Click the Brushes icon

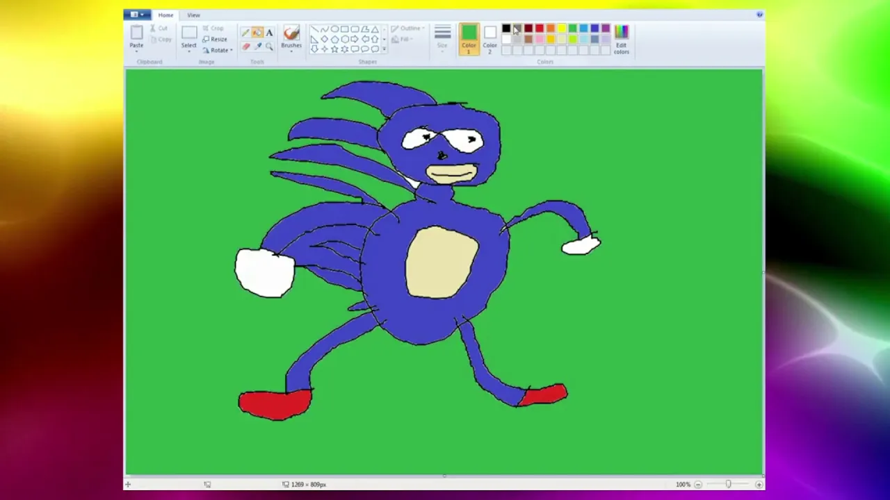[x=291, y=33]
